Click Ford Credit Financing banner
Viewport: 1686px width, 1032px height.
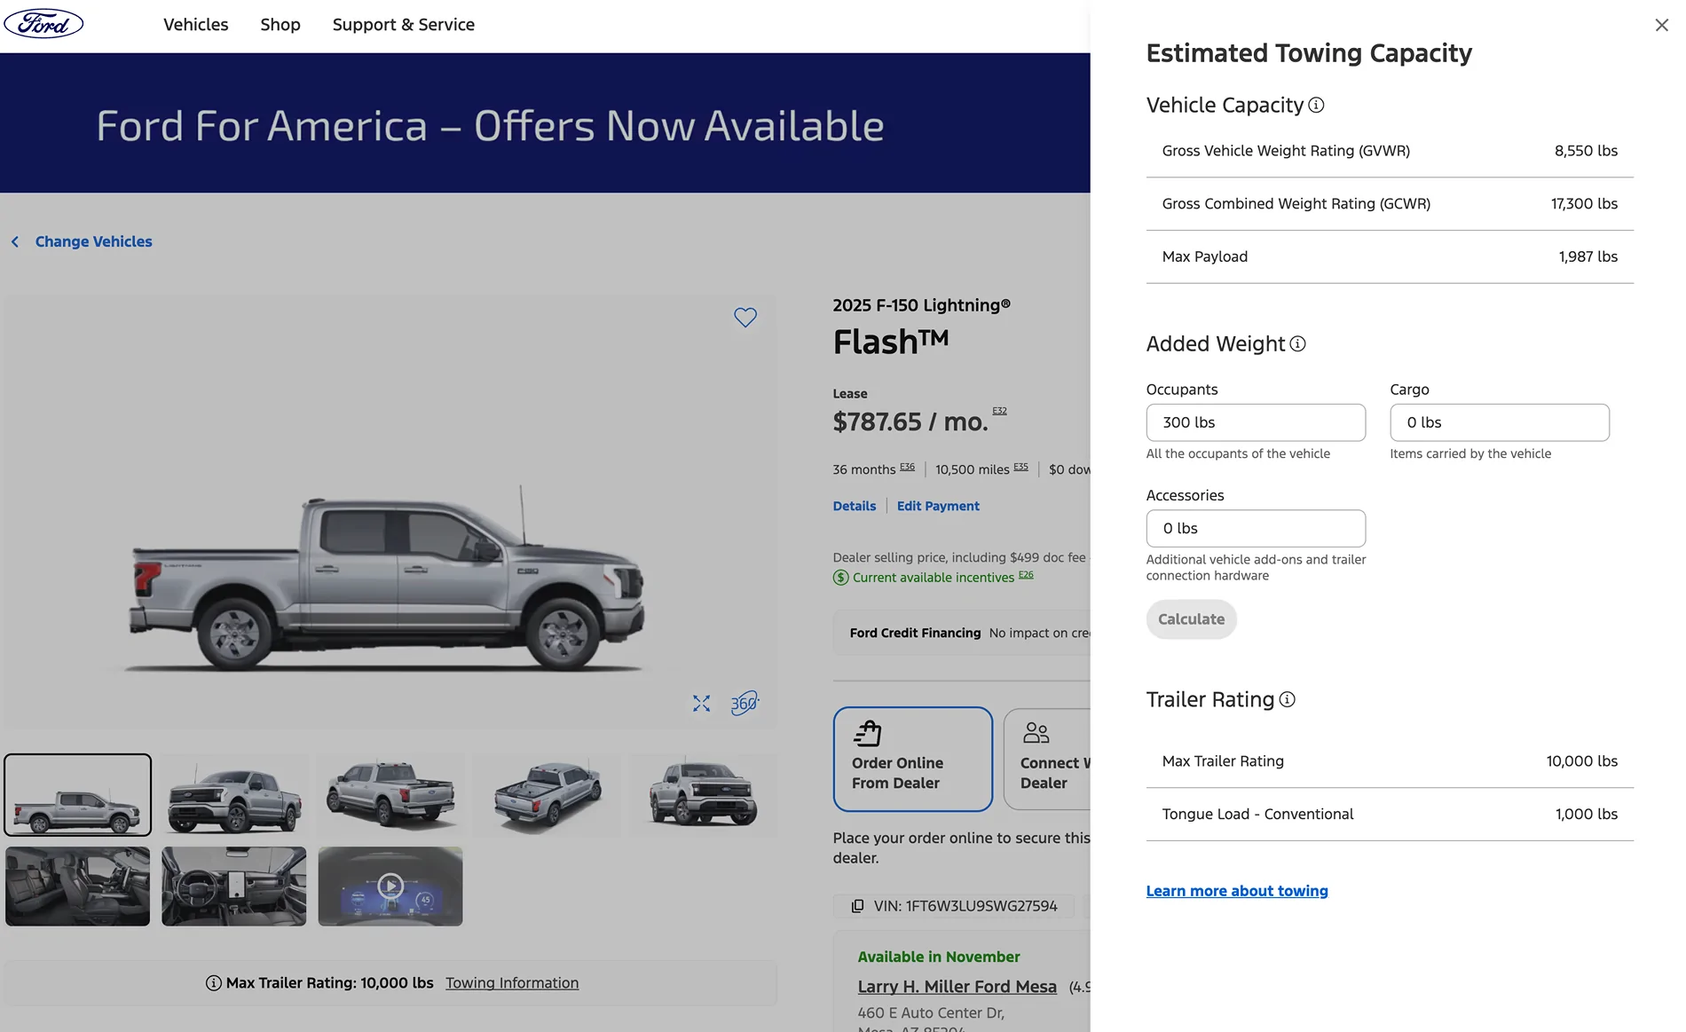pos(962,633)
